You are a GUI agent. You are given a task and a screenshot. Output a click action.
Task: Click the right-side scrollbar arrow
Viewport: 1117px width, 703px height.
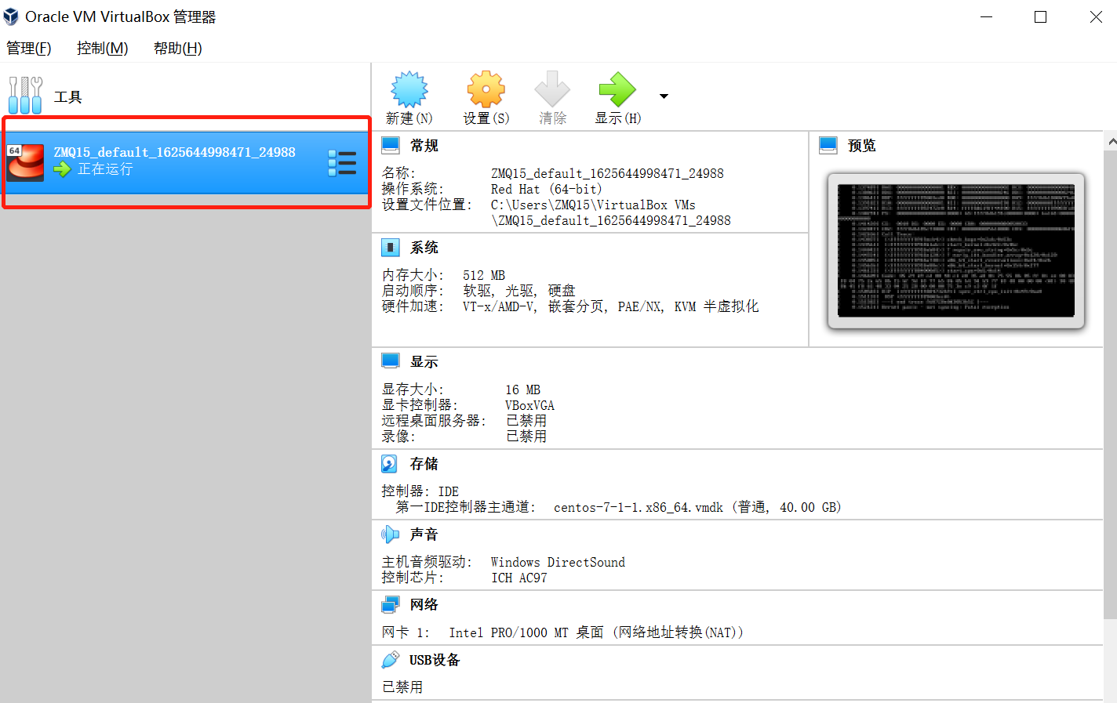pyautogui.click(x=1112, y=141)
